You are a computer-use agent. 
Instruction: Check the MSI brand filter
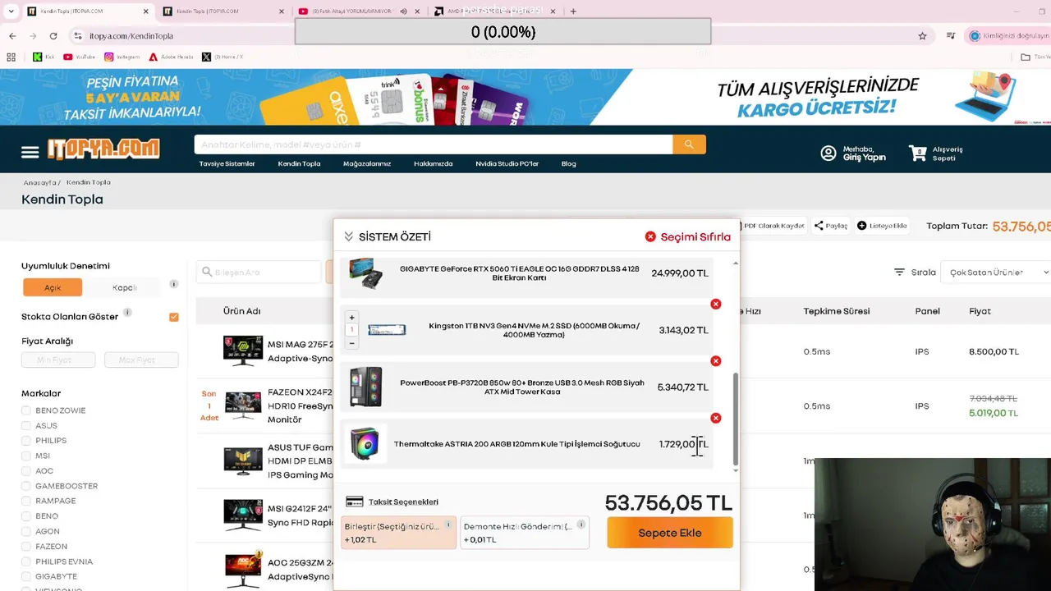[26, 456]
